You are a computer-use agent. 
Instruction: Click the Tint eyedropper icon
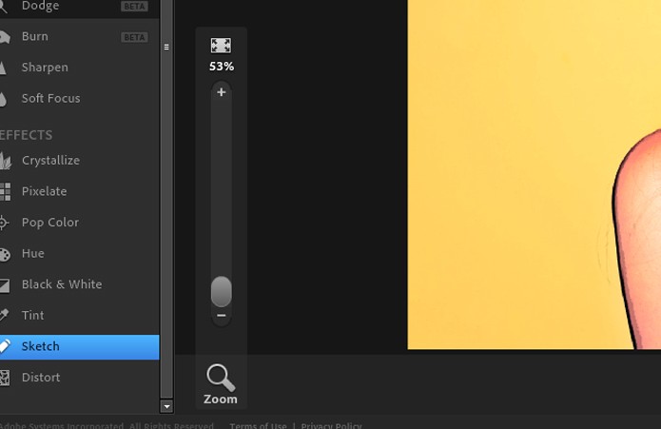coord(4,315)
